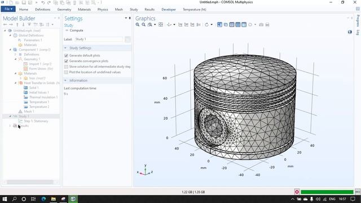Save the model using the floppy disk icon
The height and width of the screenshot is (203, 361).
click(x=24, y=3)
